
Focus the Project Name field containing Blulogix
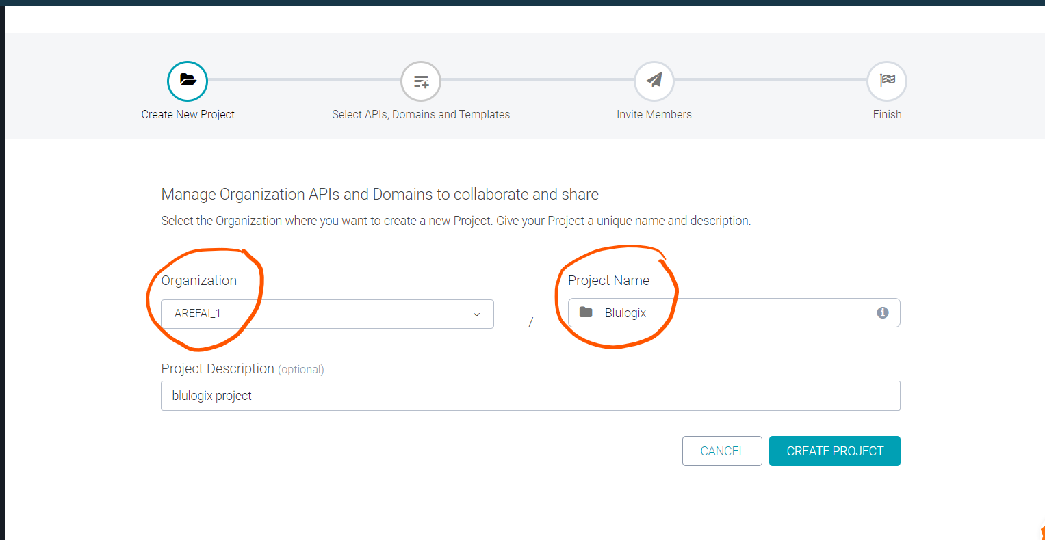pyautogui.click(x=732, y=313)
